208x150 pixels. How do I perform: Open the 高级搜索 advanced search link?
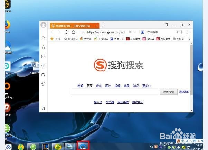(x=184, y=92)
